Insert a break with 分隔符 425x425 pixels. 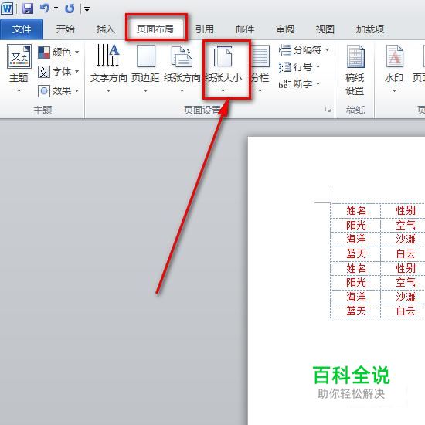[304, 50]
